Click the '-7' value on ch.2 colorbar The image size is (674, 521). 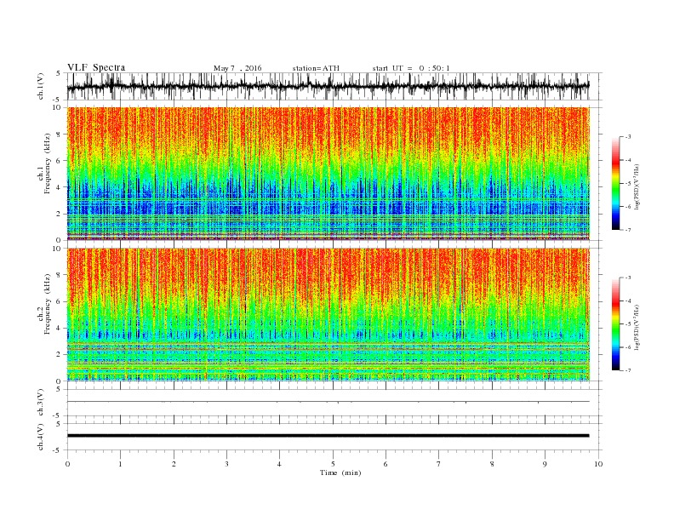click(627, 370)
